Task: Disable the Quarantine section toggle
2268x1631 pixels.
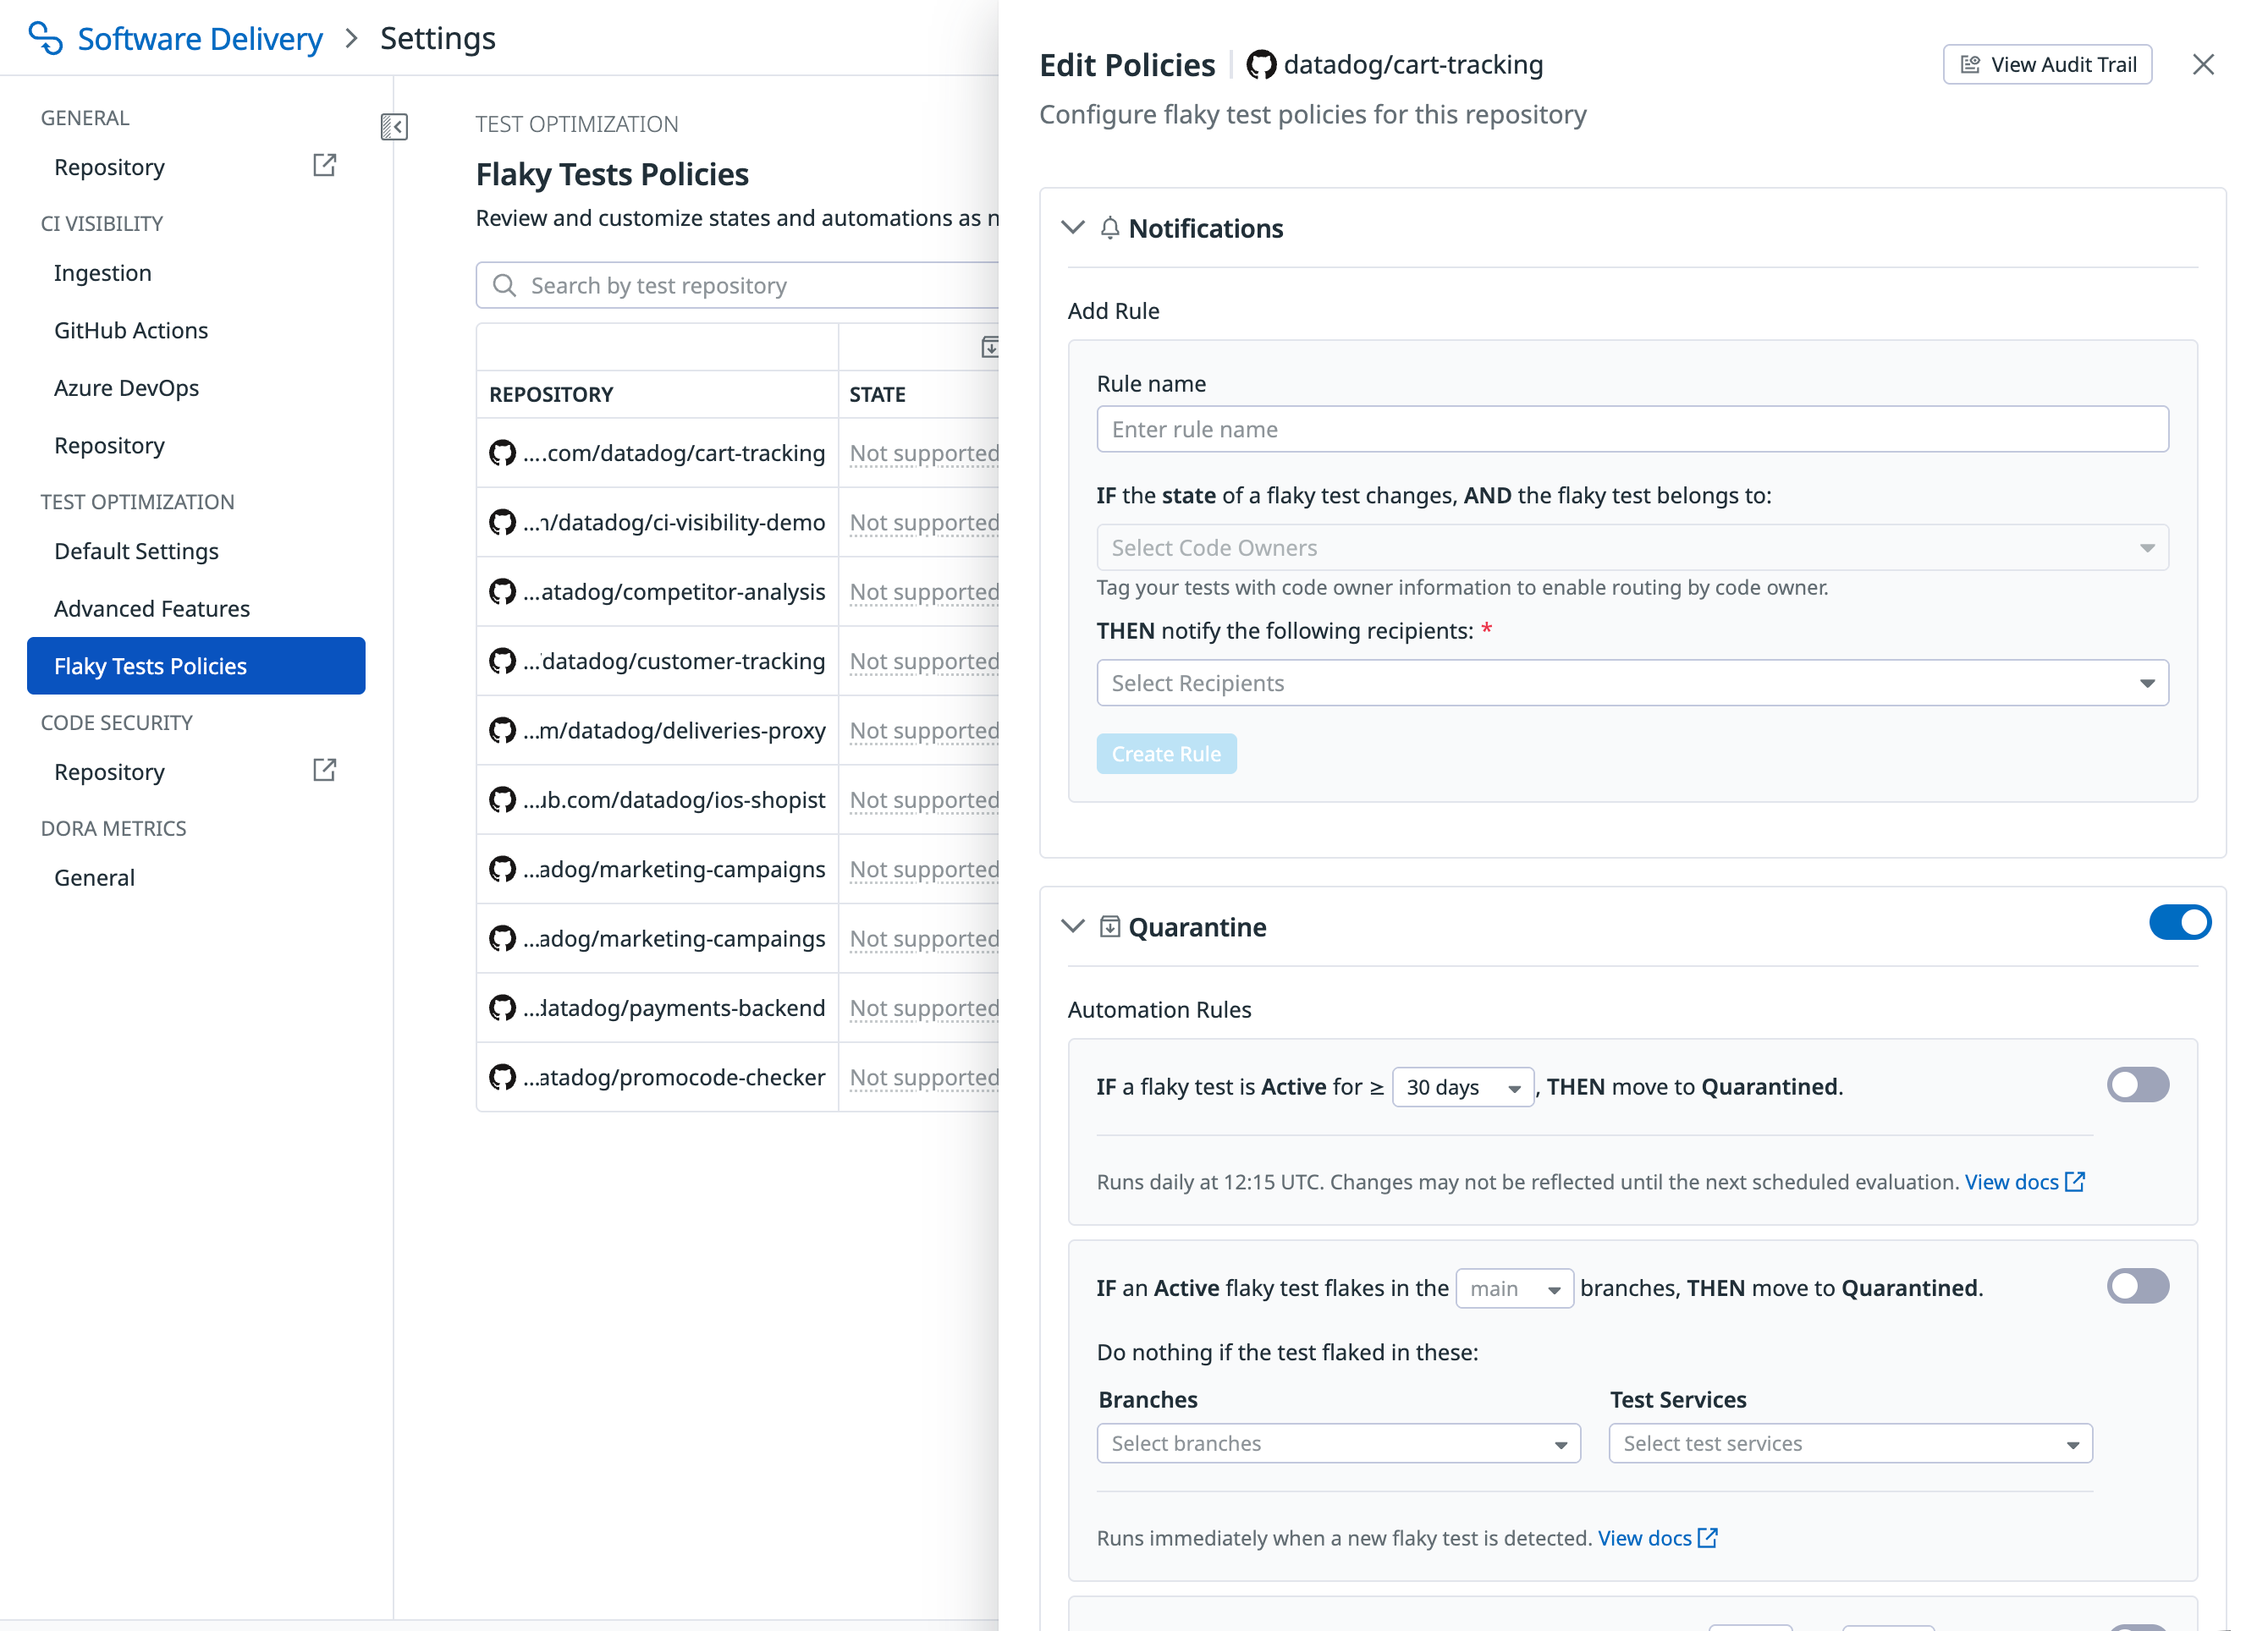Action: pos(2179,922)
